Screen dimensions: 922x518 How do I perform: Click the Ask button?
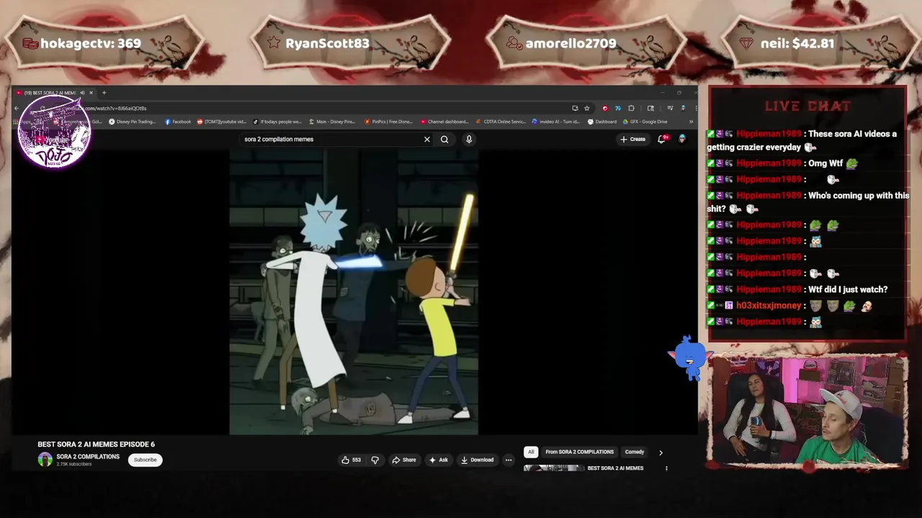tap(439, 460)
